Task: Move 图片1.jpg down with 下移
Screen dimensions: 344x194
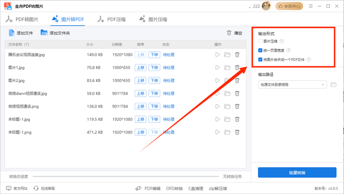Action: (154, 68)
